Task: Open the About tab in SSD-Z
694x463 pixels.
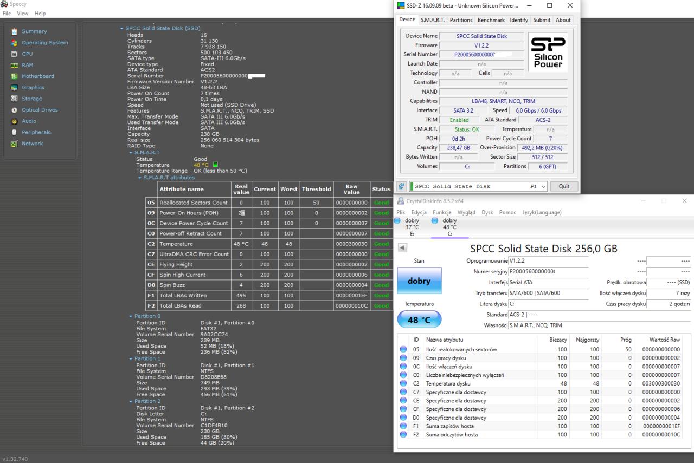Action: (563, 20)
